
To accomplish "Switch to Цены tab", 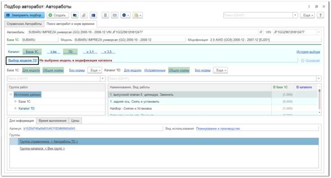I will click(x=75, y=121).
